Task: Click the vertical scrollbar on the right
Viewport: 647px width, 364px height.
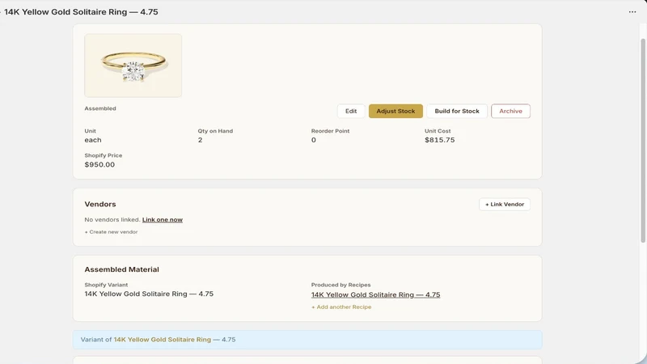Action: pos(643,140)
